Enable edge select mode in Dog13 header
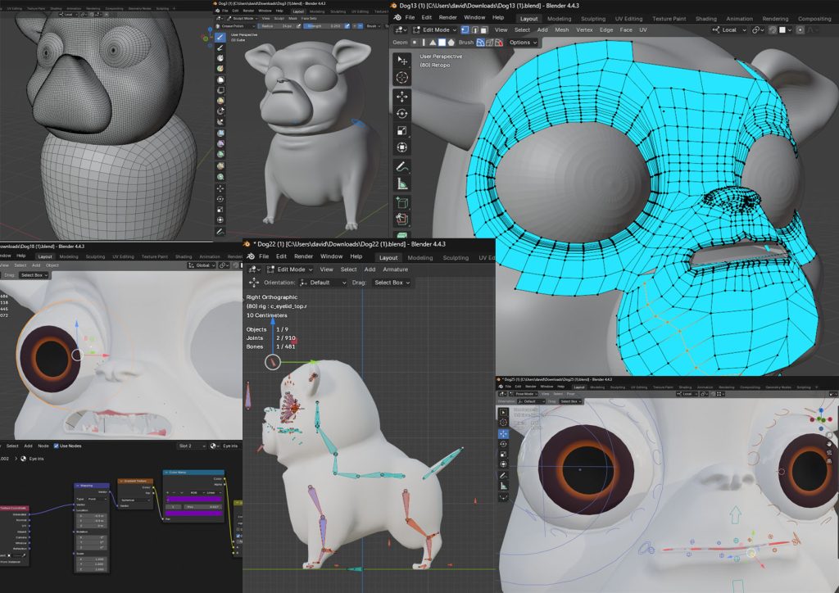This screenshot has width=839, height=593. (x=474, y=30)
